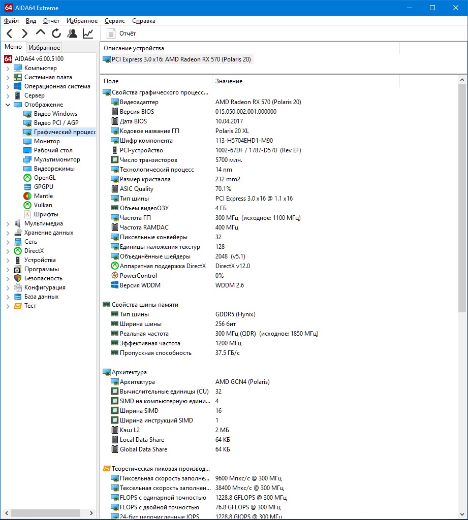Open the Вид menu
This screenshot has width=468, height=520.
[31, 21]
